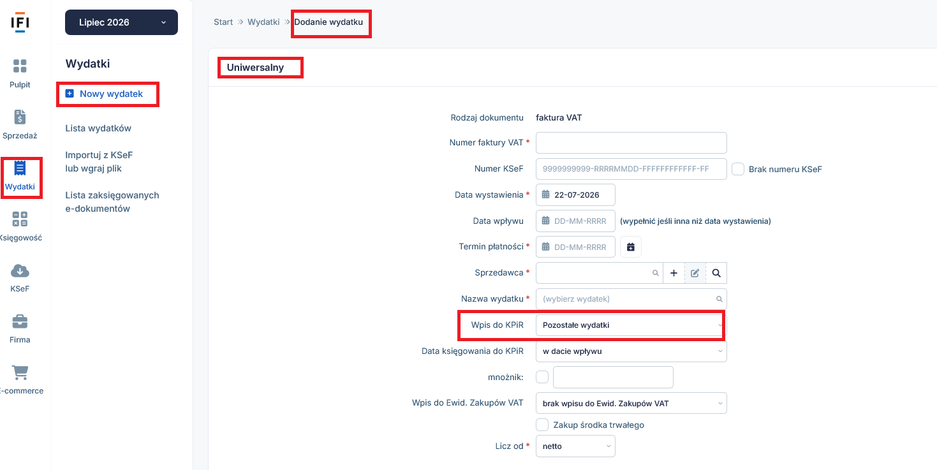Image resolution: width=937 pixels, height=470 pixels.
Task: Open the Lipiec 2026 period dropdown
Action: click(121, 22)
